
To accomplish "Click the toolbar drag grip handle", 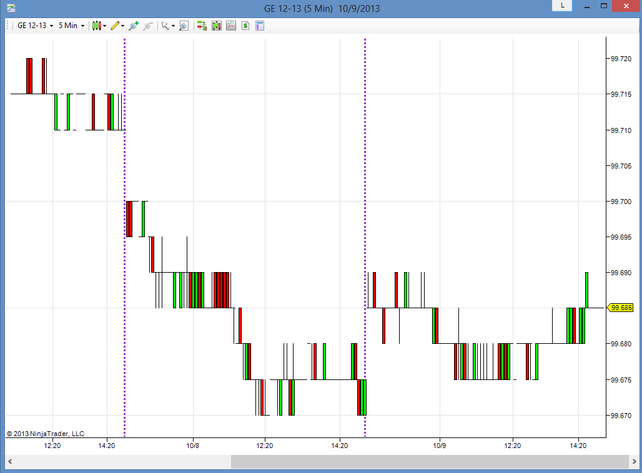I will coord(7,26).
